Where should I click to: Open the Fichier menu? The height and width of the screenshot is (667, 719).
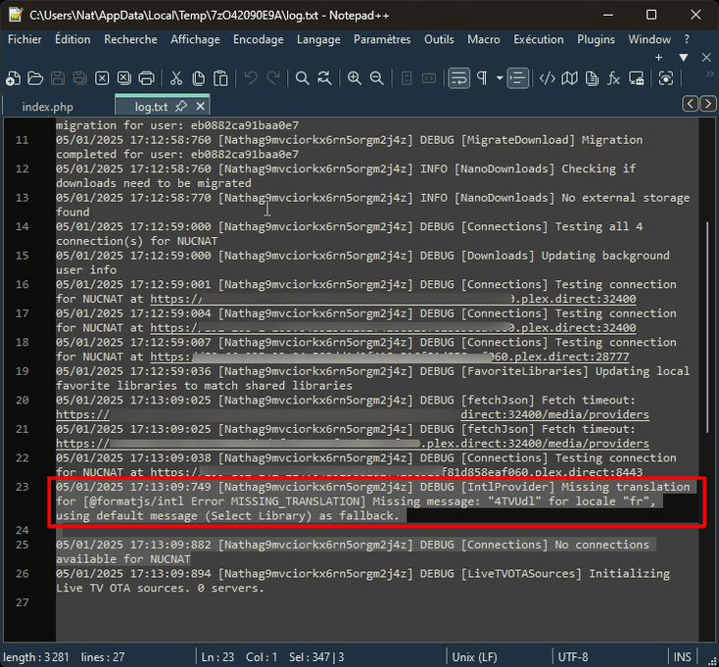[24, 39]
